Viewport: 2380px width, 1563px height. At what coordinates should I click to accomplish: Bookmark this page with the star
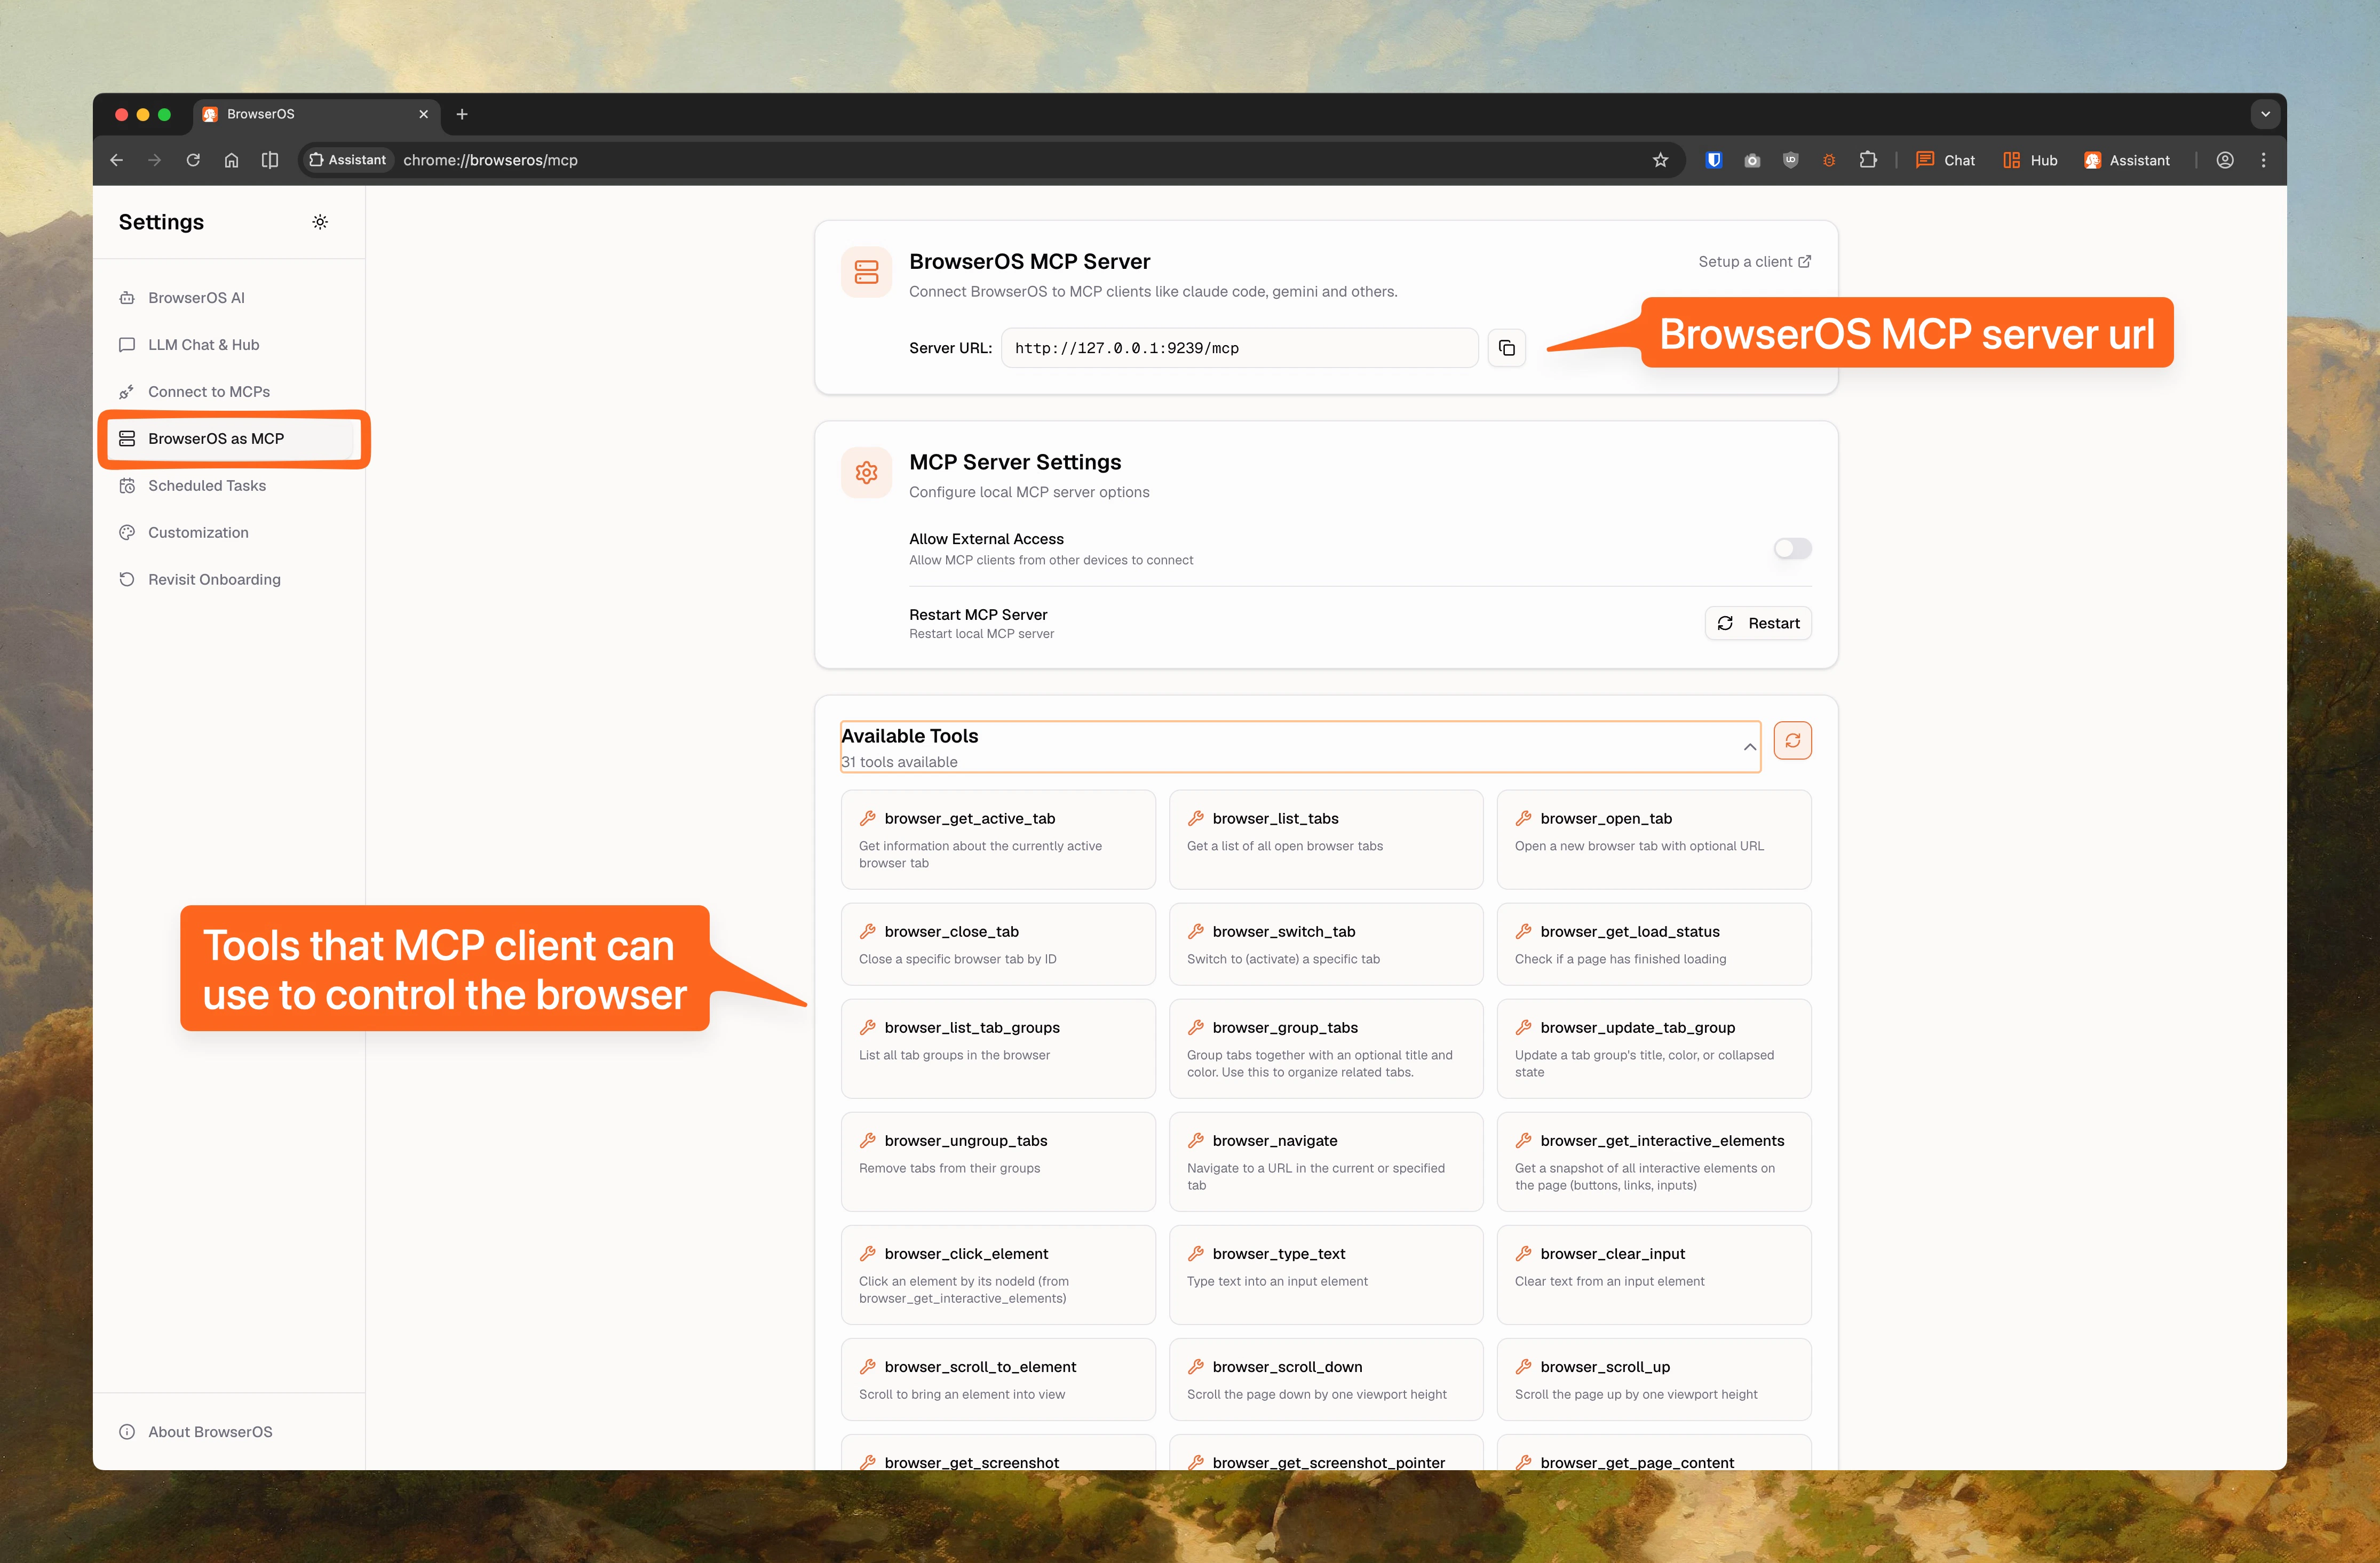click(1661, 160)
